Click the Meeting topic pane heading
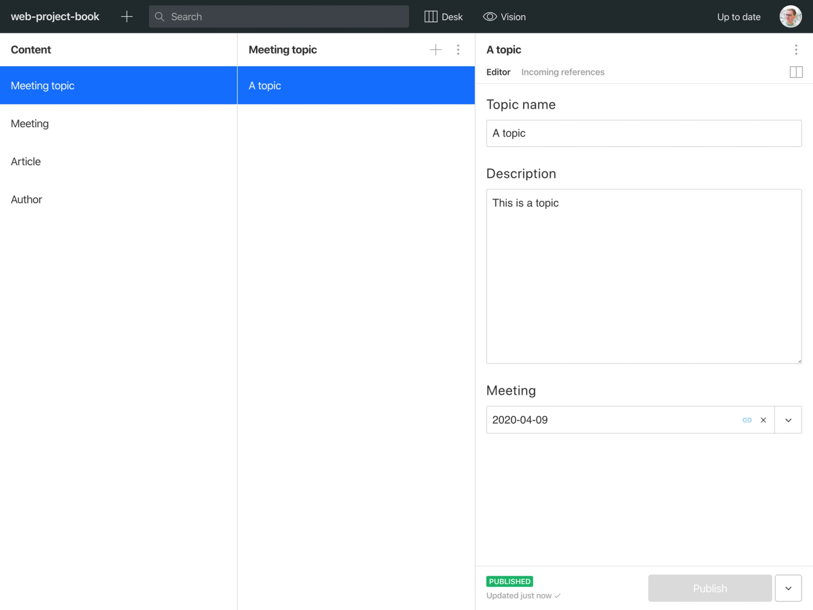 (283, 50)
